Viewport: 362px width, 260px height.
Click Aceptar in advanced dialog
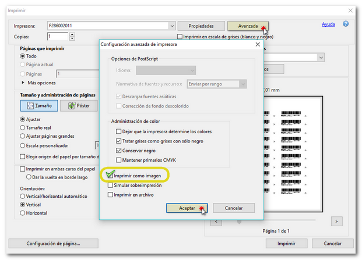[187, 208]
